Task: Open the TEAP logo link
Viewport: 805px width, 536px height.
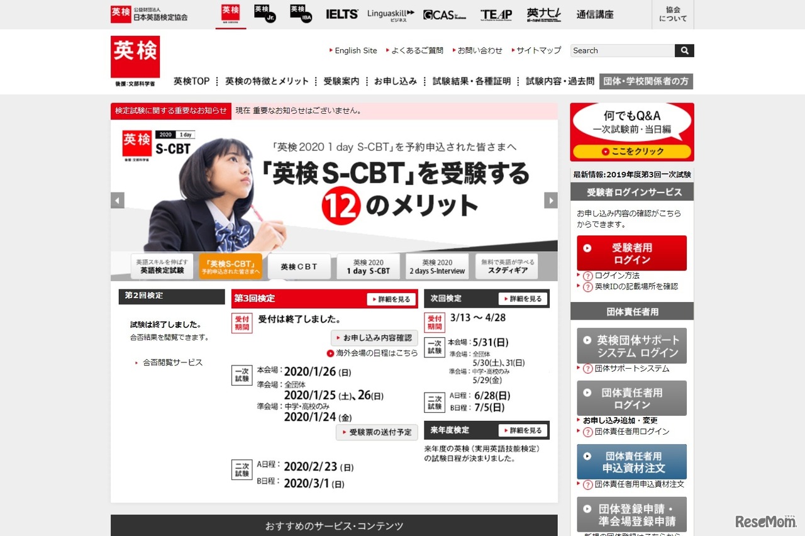Action: tap(496, 14)
